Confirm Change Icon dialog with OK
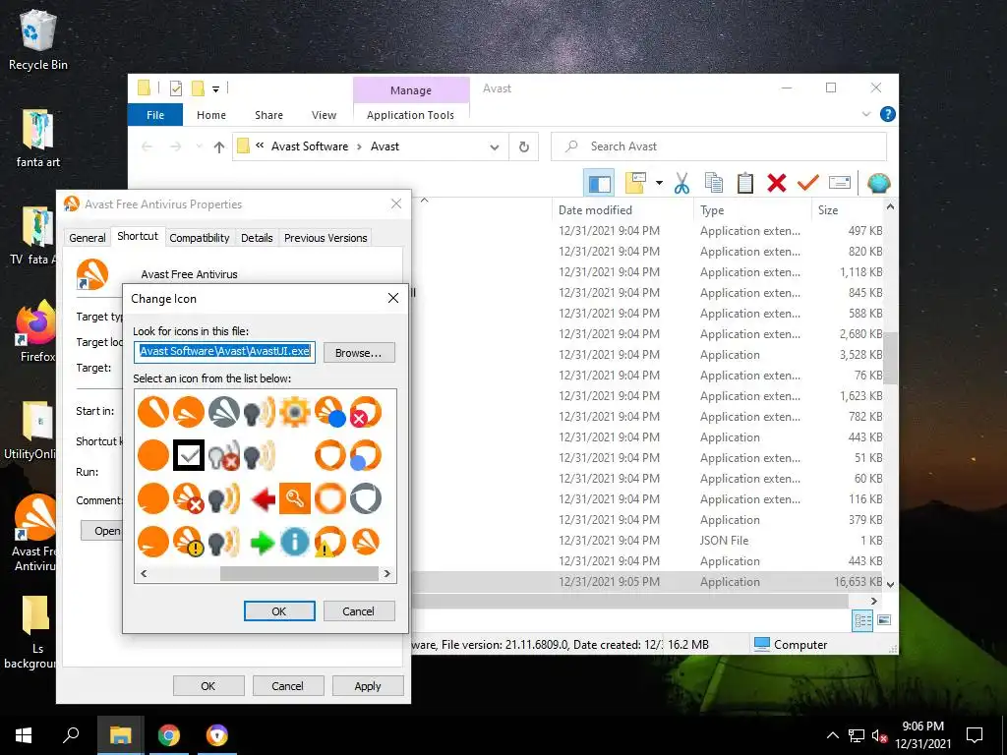Screen dimensions: 1007x755 tap(279, 611)
